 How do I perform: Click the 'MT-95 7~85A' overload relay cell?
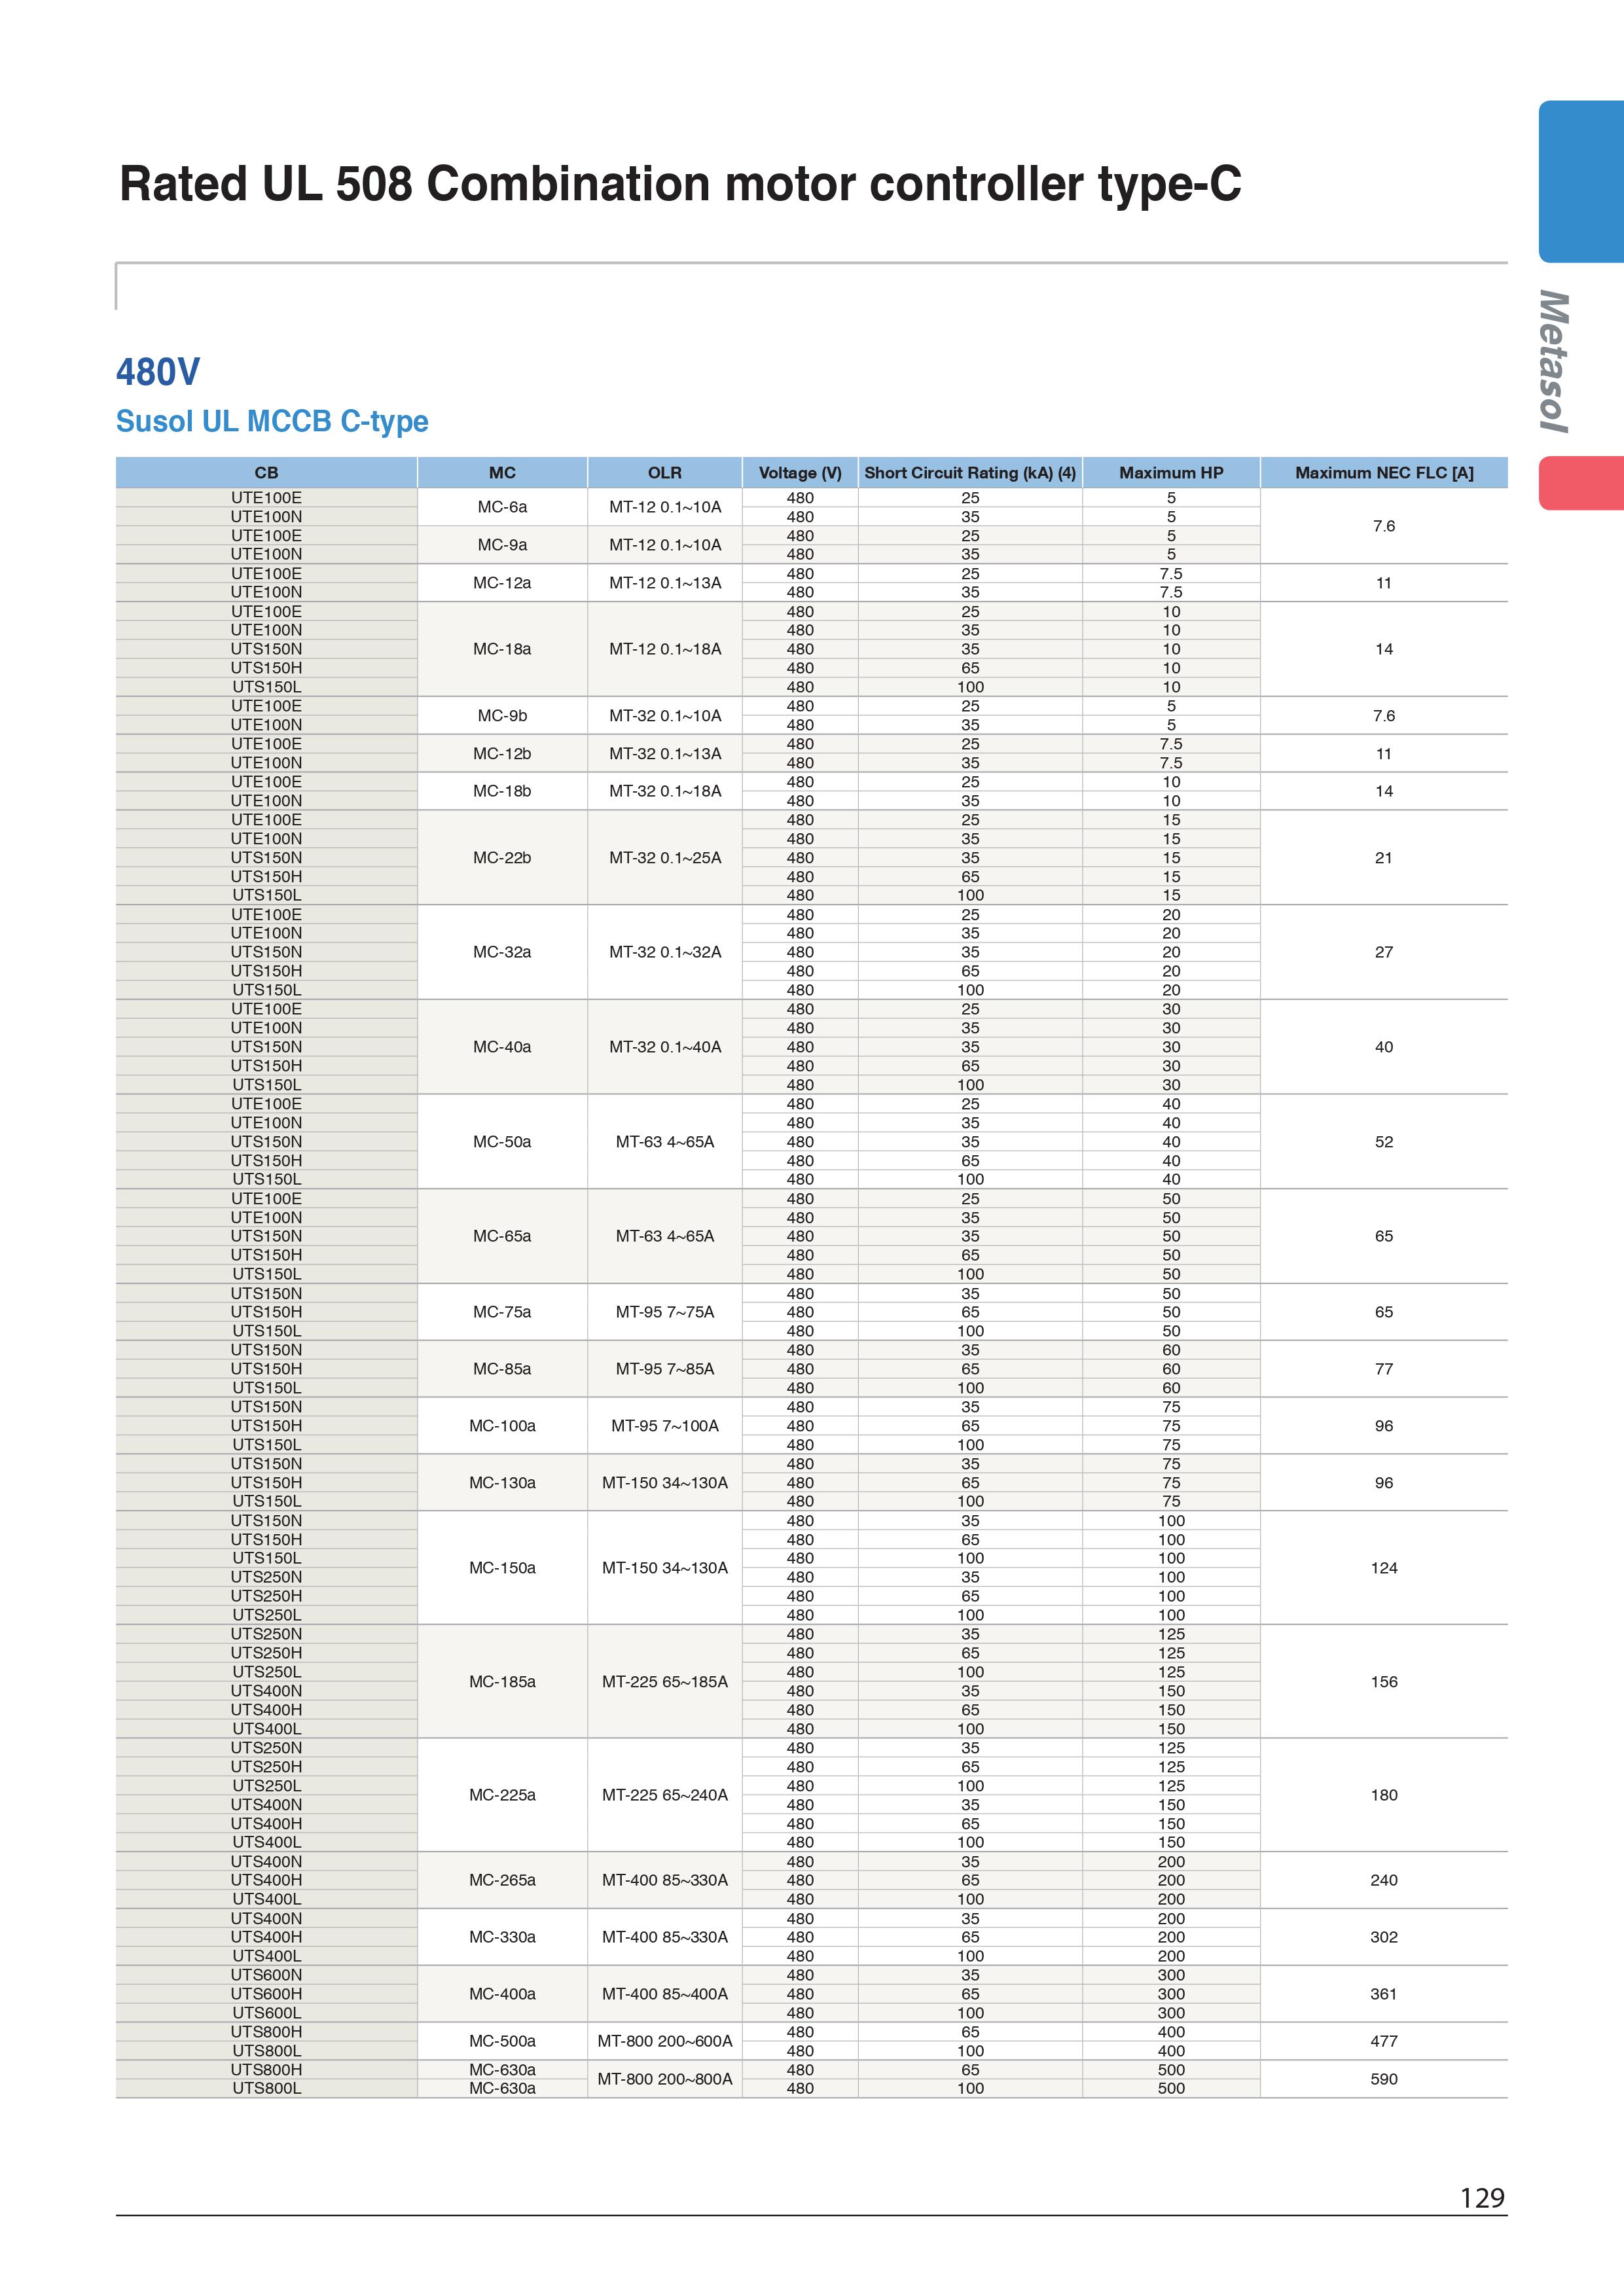tap(665, 1369)
